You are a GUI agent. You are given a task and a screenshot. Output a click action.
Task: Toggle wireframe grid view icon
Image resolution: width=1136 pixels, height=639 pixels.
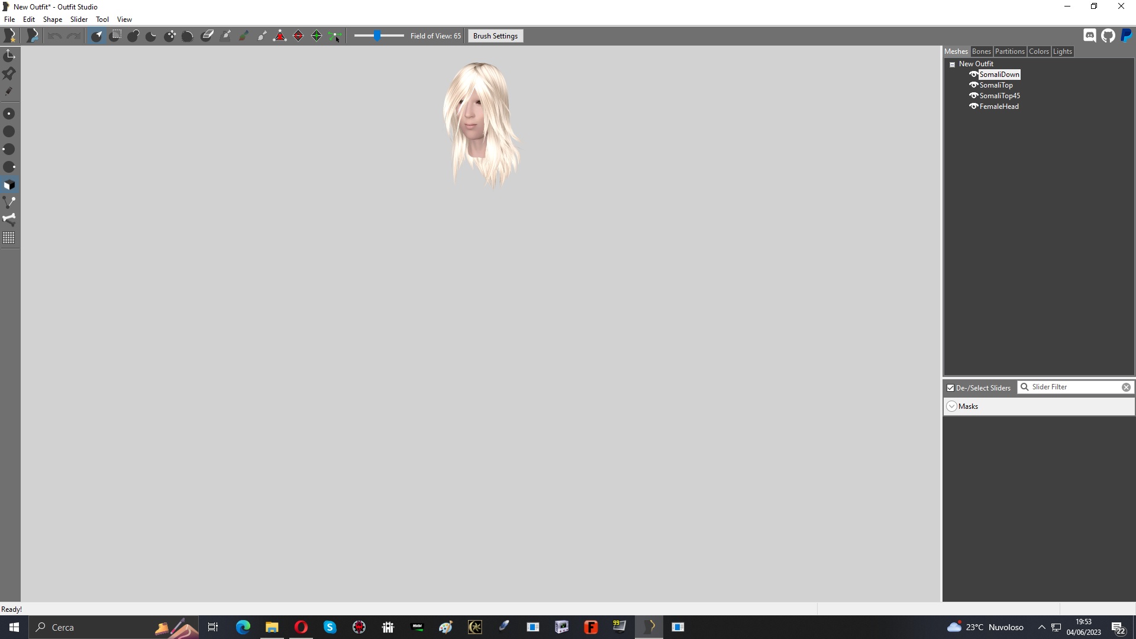(9, 238)
